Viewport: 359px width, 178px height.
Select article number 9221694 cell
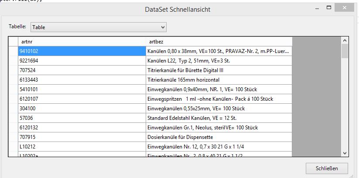tap(82, 61)
